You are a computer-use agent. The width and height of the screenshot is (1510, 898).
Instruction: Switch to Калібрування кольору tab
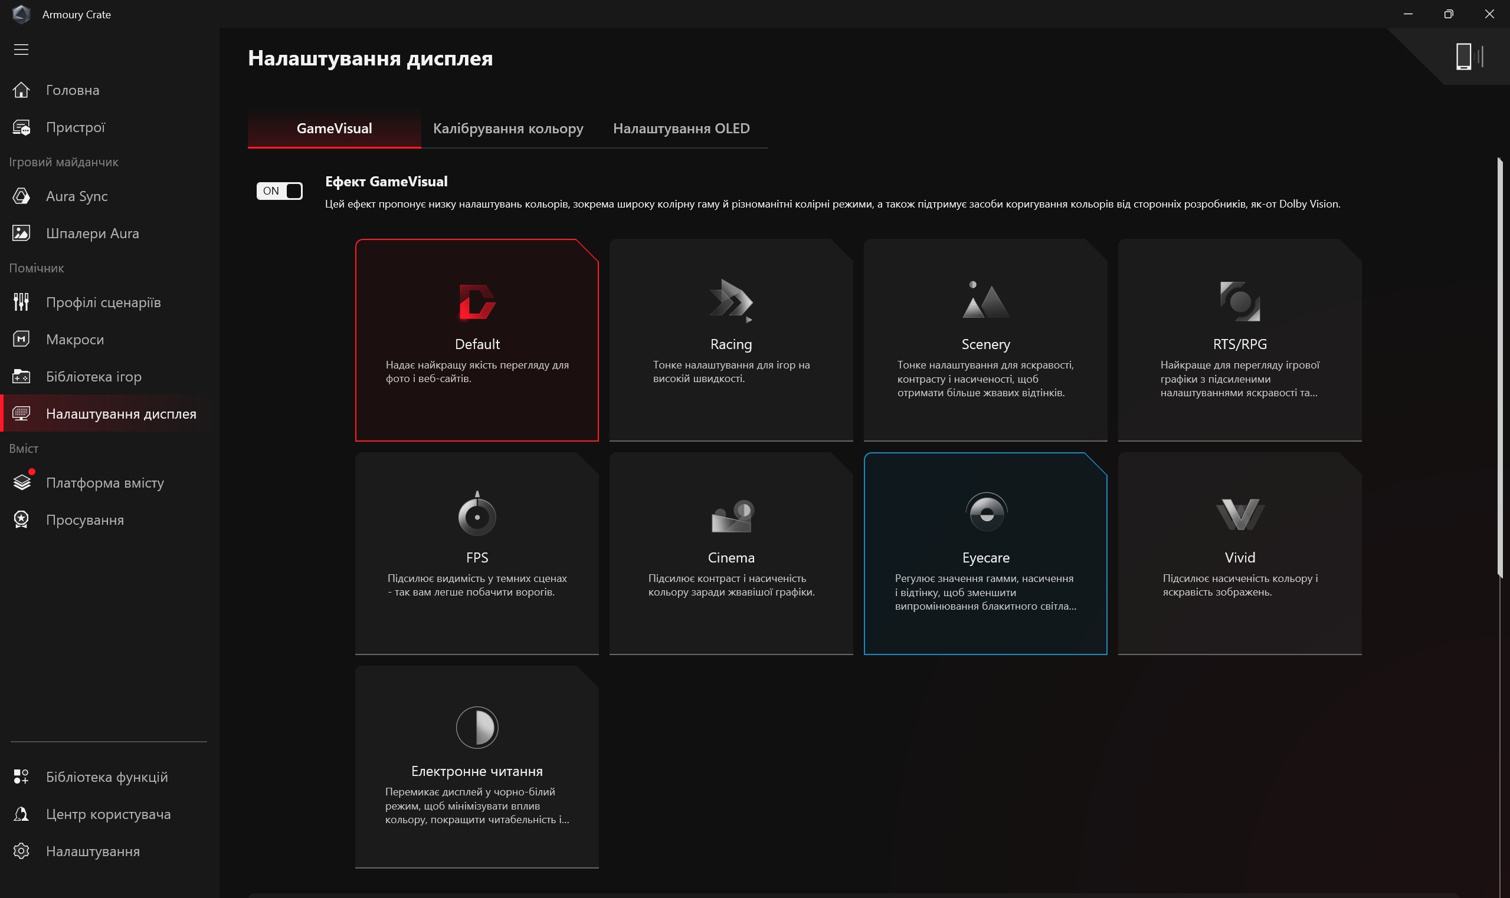click(x=508, y=129)
